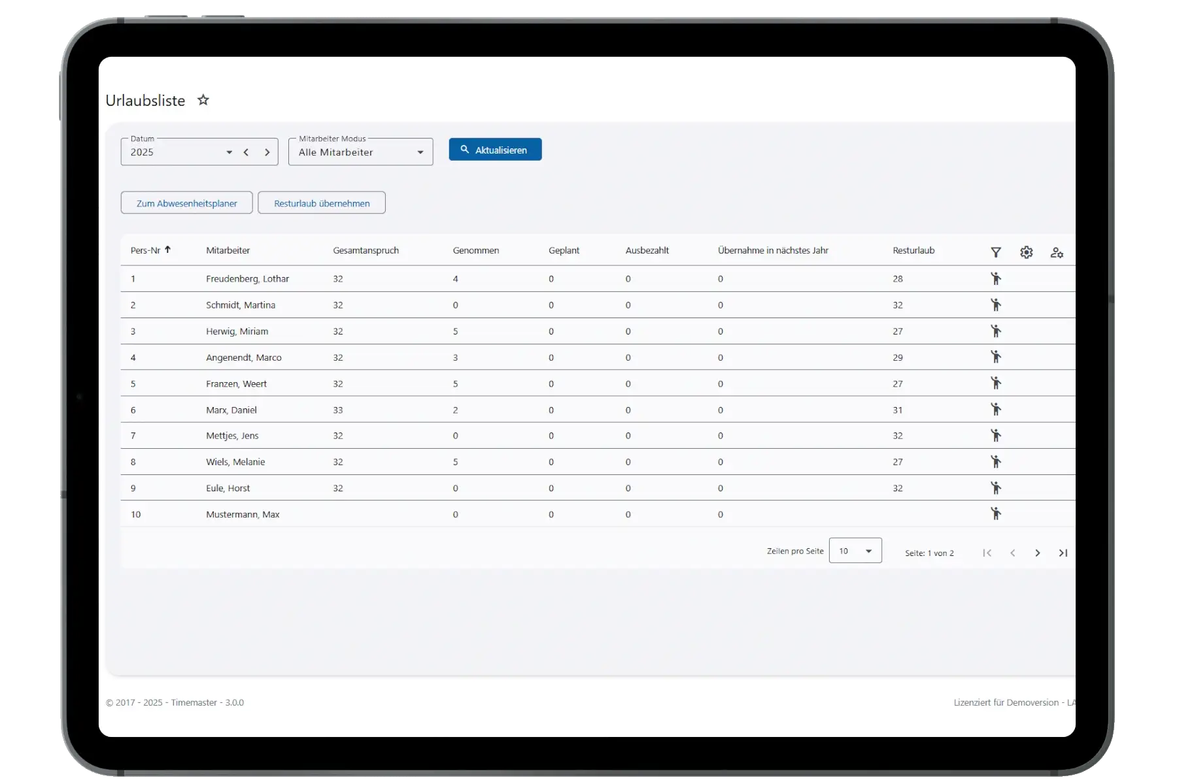The image size is (1177, 784).
Task: Switch to previous year in Datum field
Action: 246,152
